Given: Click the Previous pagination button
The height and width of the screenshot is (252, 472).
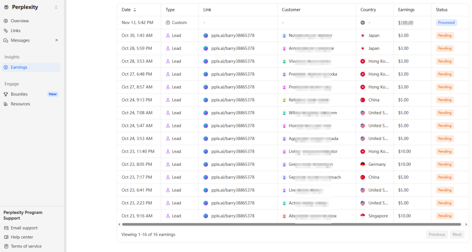Looking at the screenshot, I should tap(437, 234).
